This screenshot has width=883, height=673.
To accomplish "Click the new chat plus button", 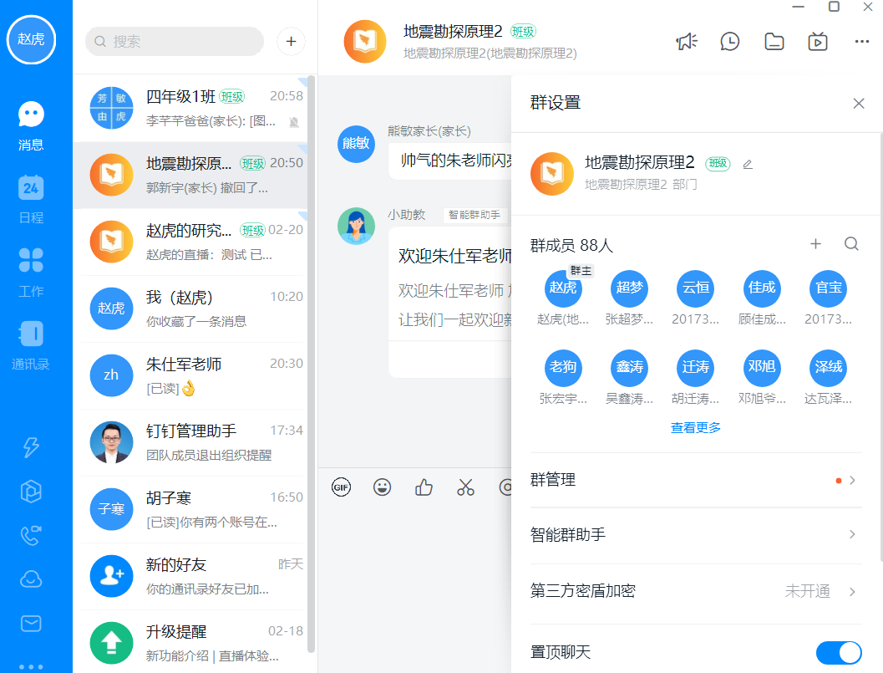I will click(x=291, y=41).
